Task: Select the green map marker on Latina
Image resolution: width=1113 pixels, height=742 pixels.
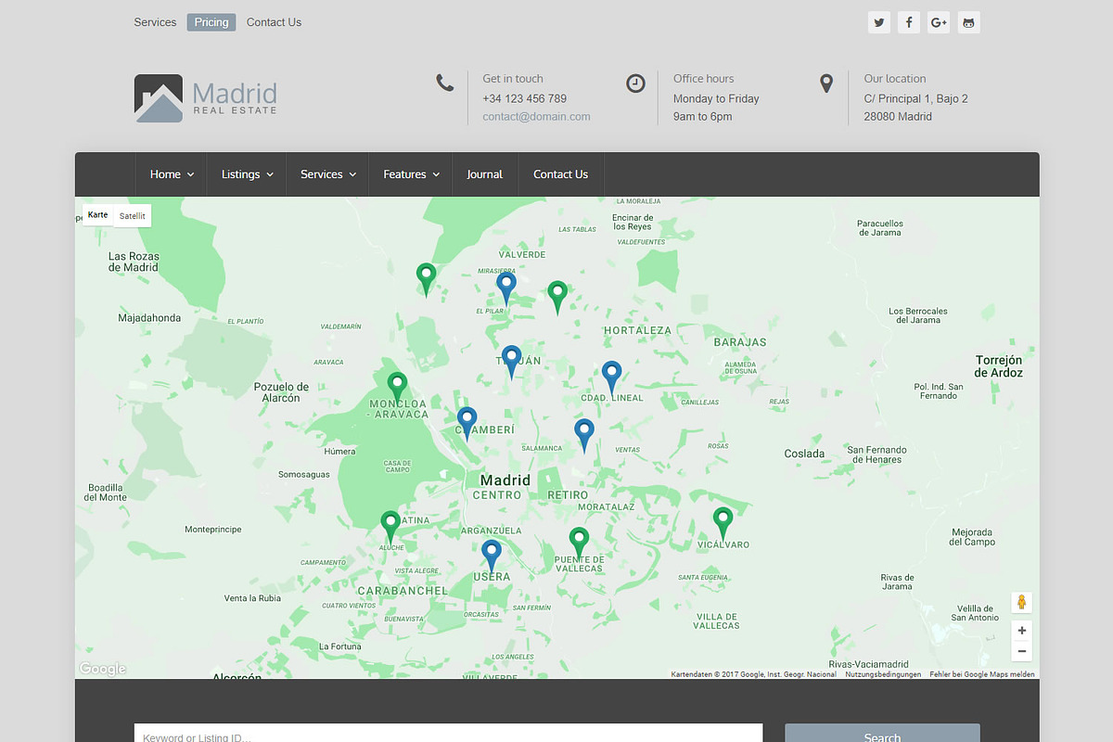Action: [x=390, y=527]
